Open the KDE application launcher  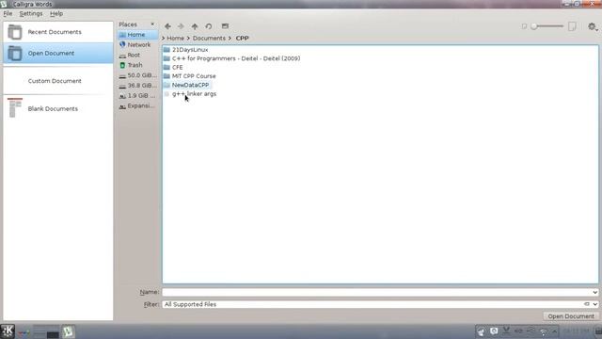pos(8,331)
